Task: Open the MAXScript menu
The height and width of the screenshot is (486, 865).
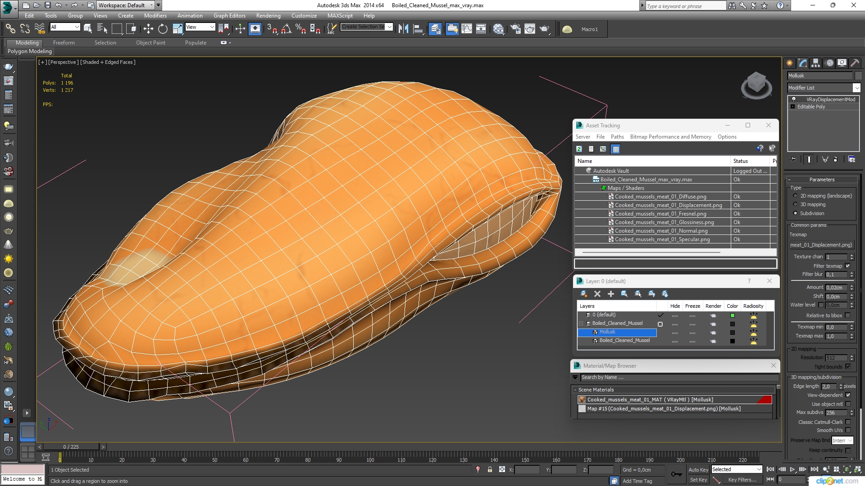Action: [x=340, y=15]
